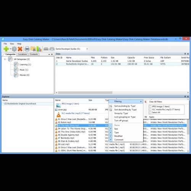Click the All Categories (2) icon
This screenshot has height=191, width=191.
pyautogui.click(x=10, y=59)
